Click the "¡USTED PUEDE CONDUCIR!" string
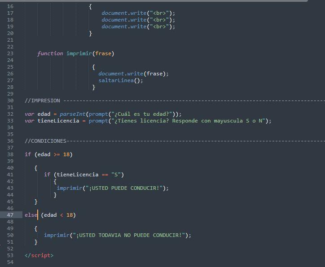The height and width of the screenshot is (267, 325). coord(124,188)
